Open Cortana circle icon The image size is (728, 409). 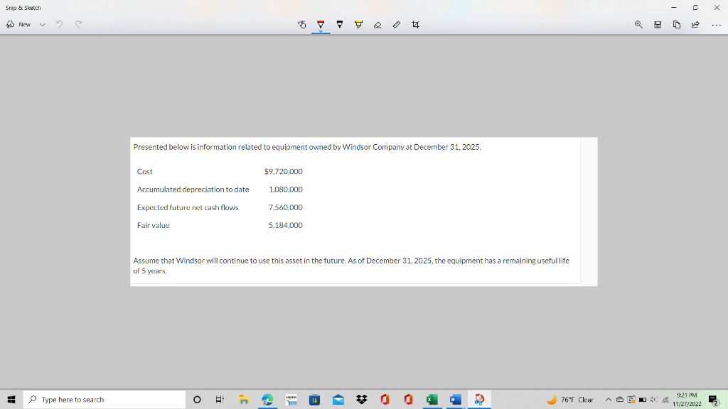197,399
